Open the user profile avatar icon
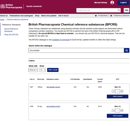Image resolution: width=130 pixels, height=126 pixels. (x=112, y=3)
